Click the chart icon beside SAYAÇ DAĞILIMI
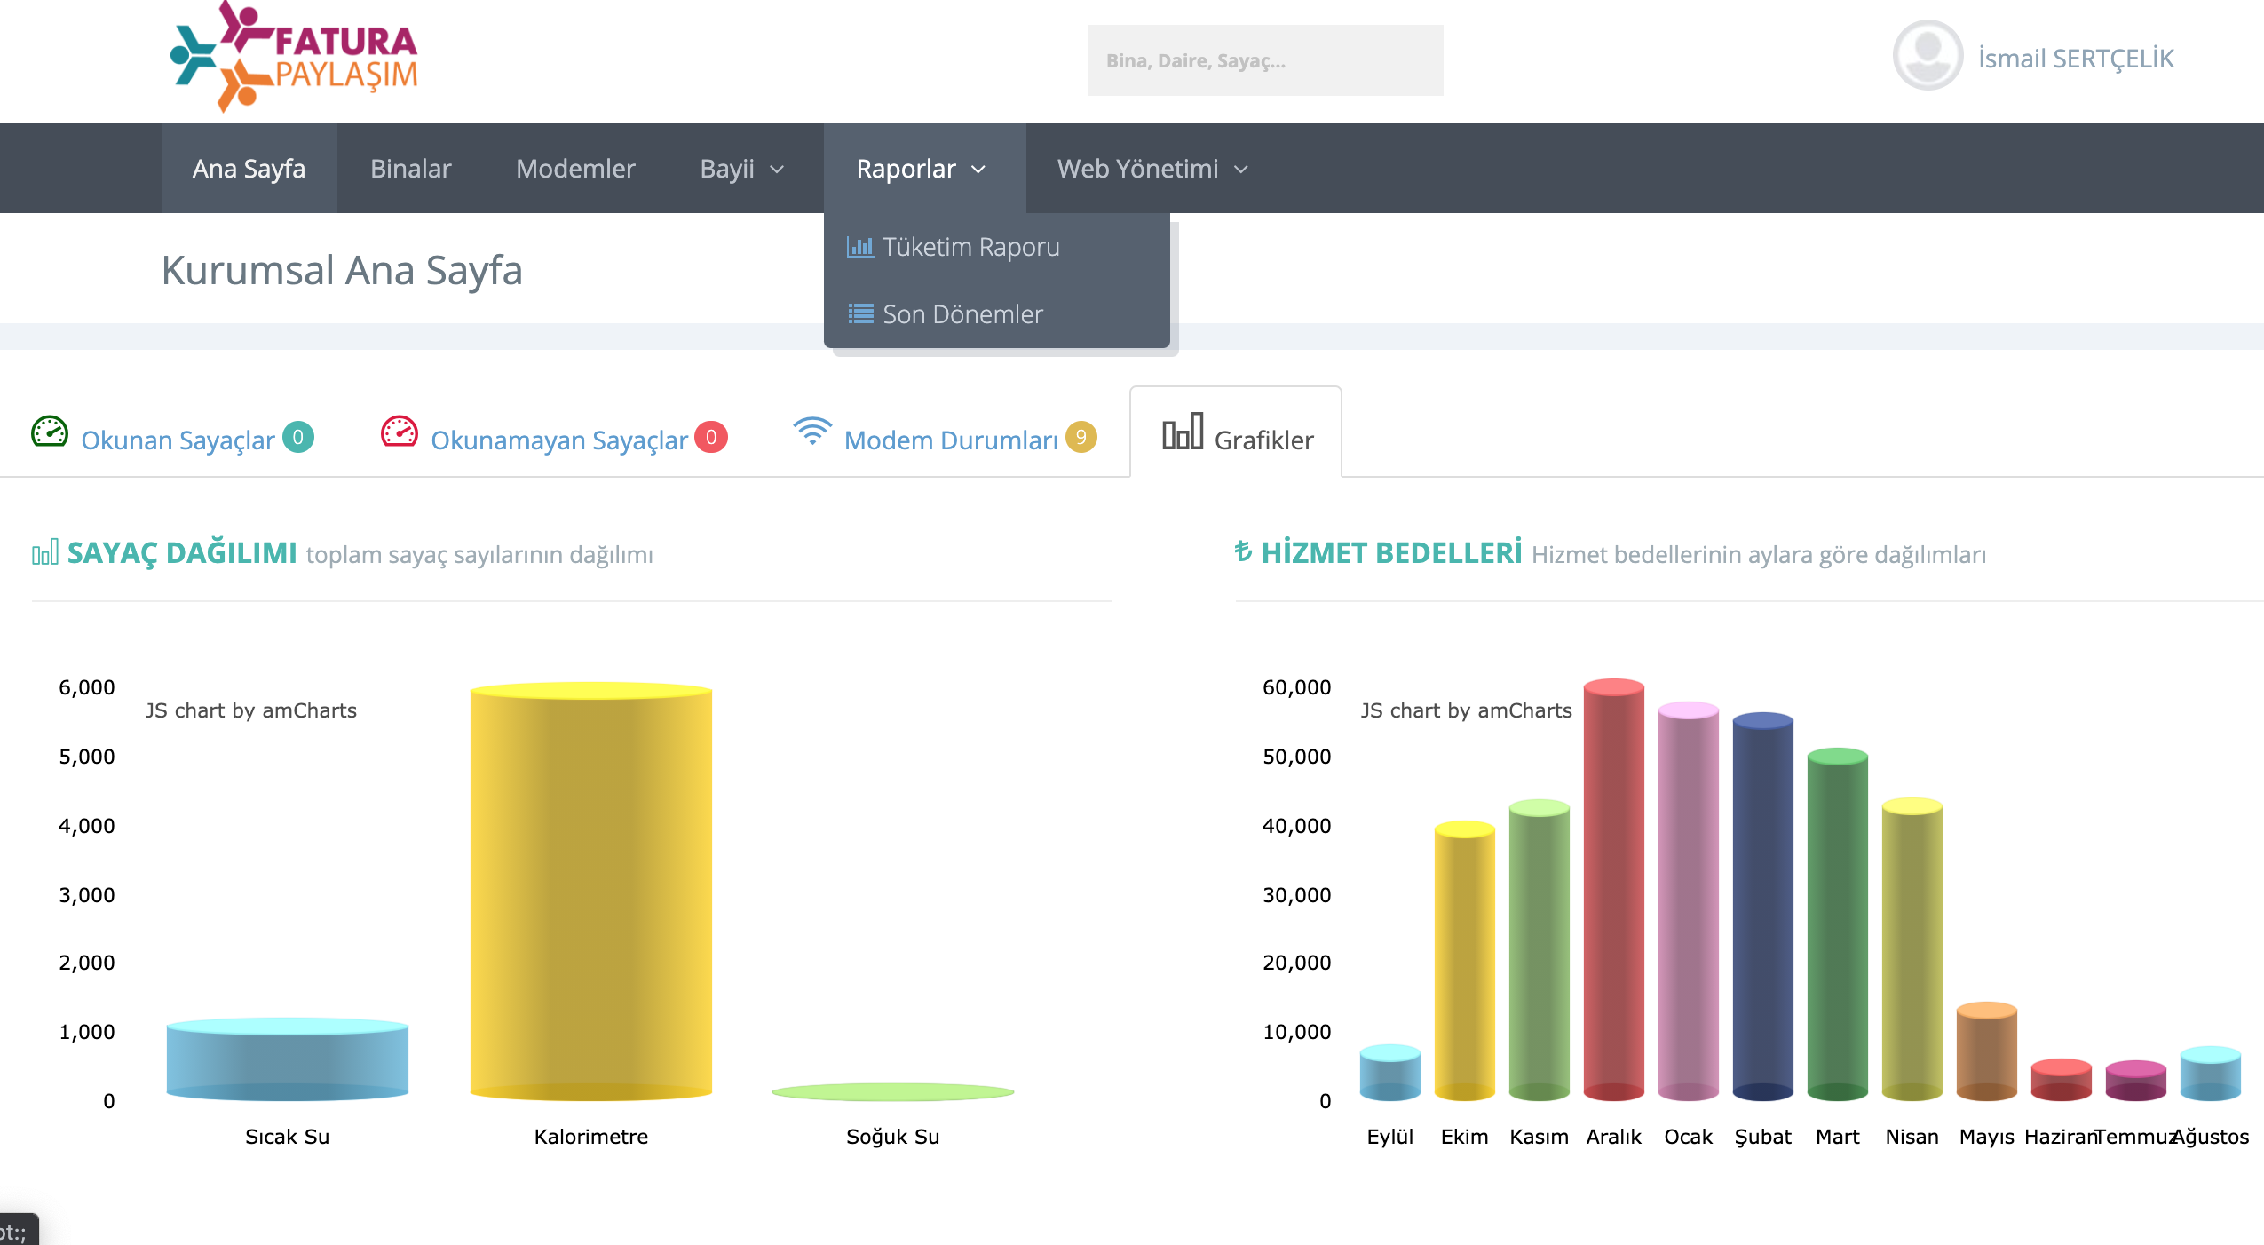 [x=45, y=552]
